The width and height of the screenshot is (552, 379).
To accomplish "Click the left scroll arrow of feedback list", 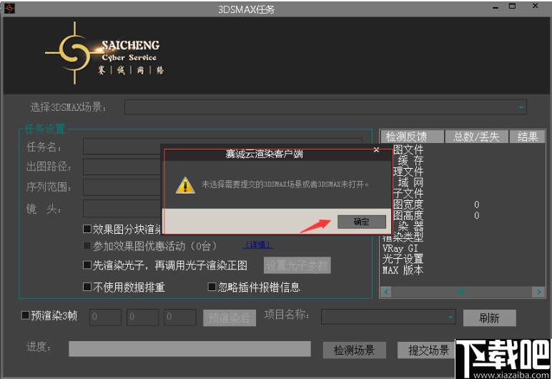I will click(x=386, y=292).
